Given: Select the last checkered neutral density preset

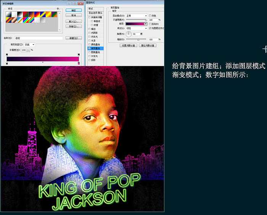Looking at the screenshot, I should click(x=43, y=20).
